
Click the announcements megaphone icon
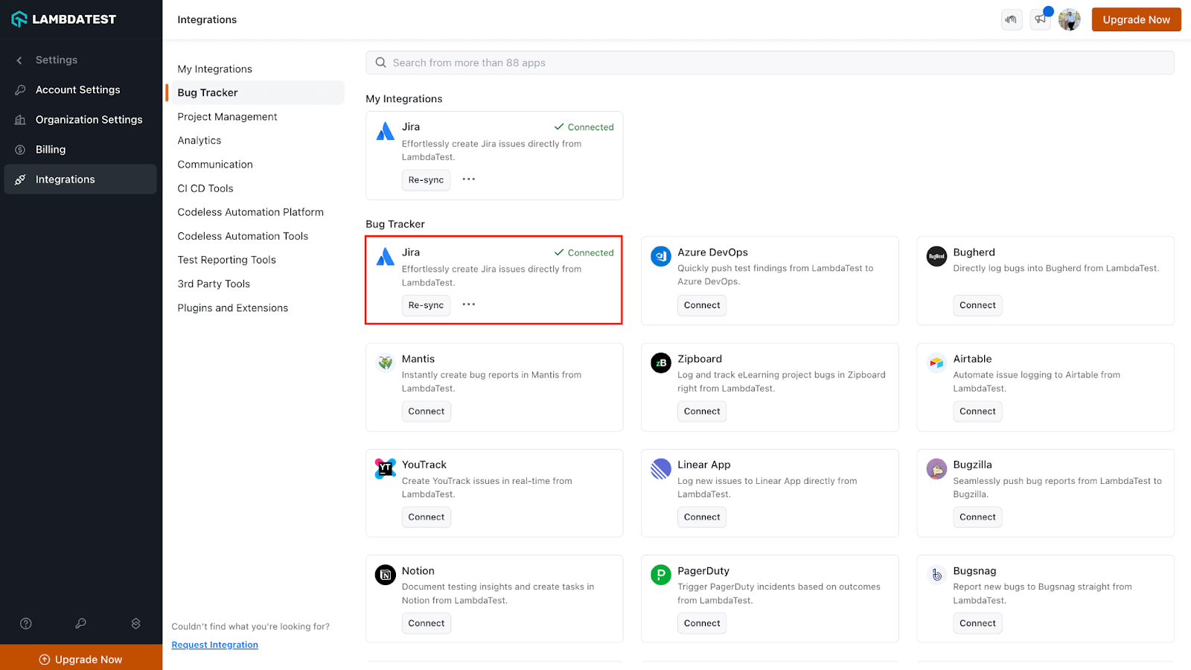click(x=1040, y=19)
